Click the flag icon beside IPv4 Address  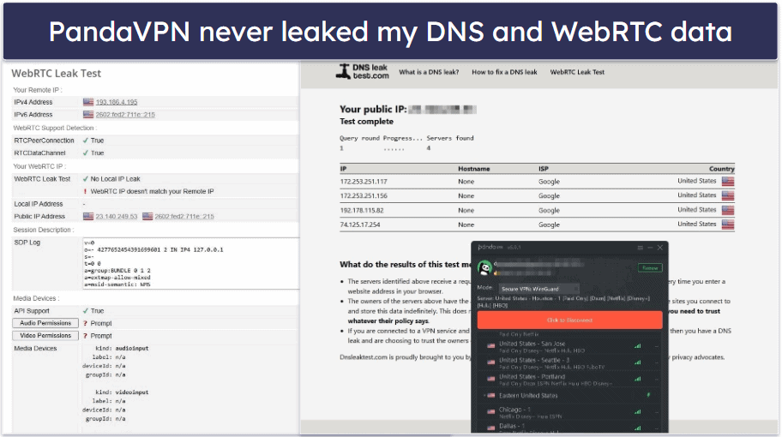[88, 102]
